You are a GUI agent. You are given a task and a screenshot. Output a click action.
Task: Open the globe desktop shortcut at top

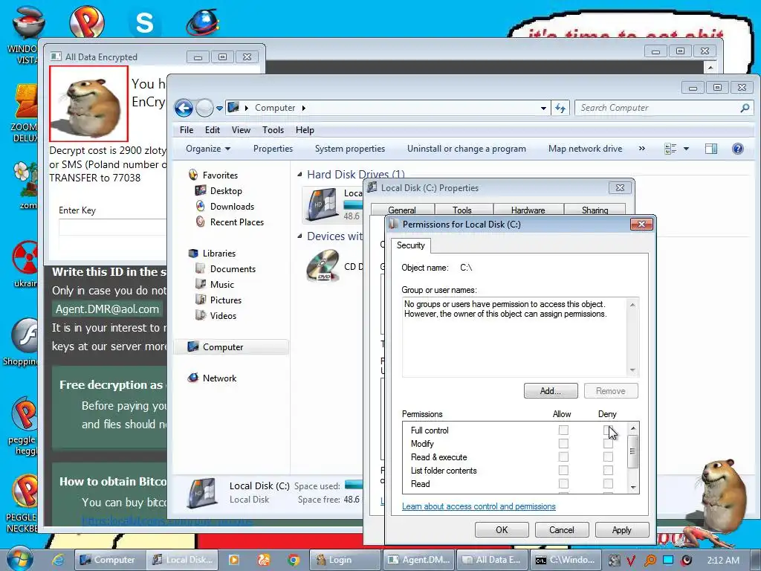[203, 22]
